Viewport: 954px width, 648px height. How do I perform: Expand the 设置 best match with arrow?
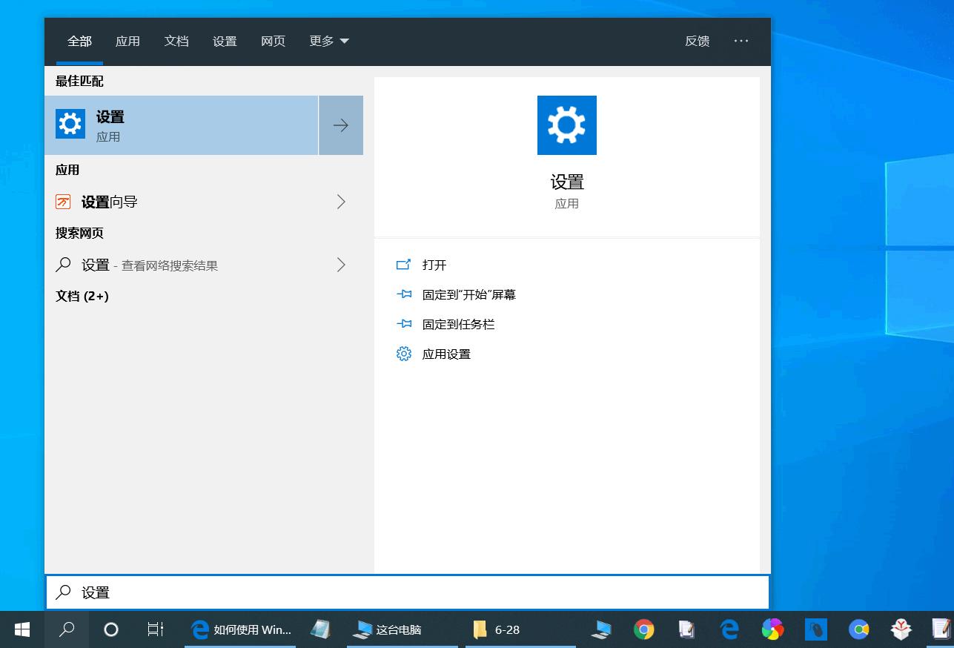coord(340,125)
